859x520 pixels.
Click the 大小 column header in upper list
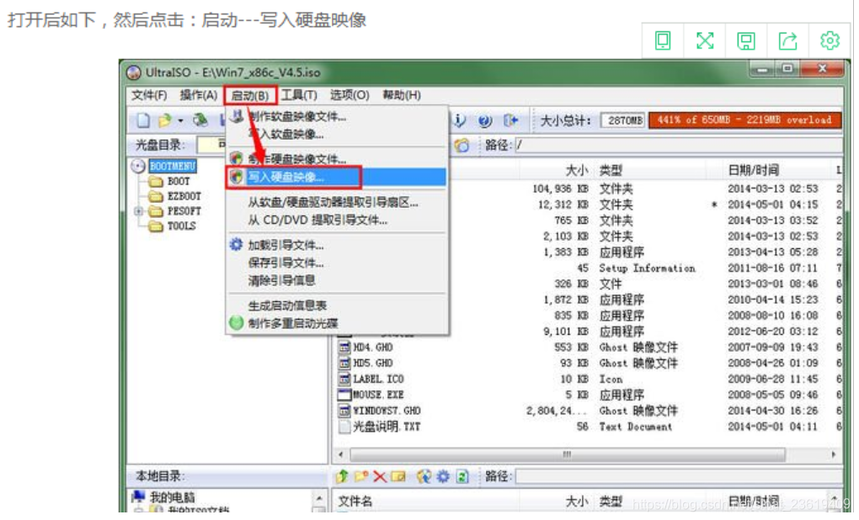tap(576, 170)
